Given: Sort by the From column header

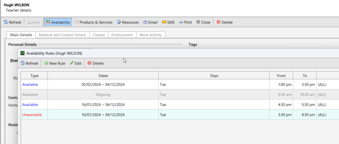Looking at the screenshot, I should coord(281,76).
